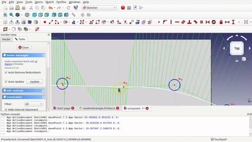Select the Create conic tool

click(x=74, y=22)
